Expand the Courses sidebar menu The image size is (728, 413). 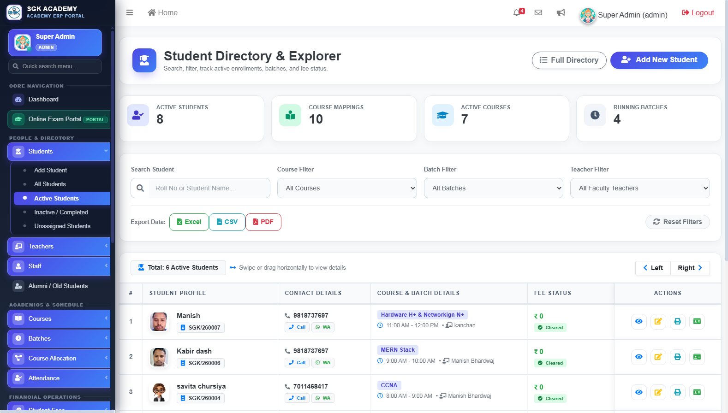[x=59, y=319]
